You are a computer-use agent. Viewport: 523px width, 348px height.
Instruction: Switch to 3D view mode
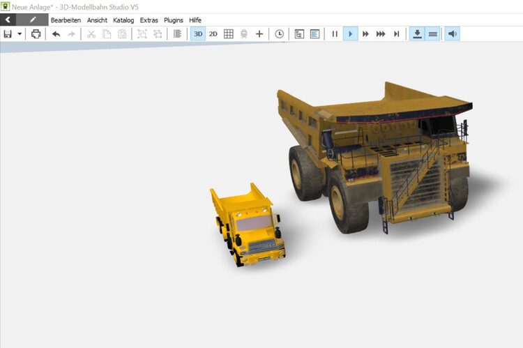[198, 33]
